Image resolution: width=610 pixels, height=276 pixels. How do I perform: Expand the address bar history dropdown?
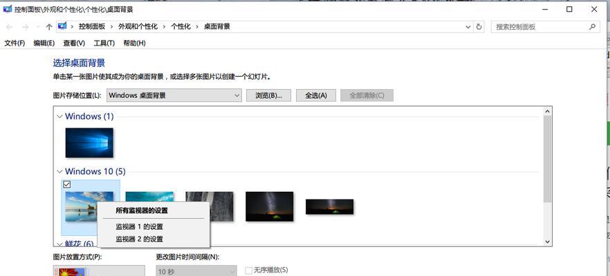(x=468, y=27)
